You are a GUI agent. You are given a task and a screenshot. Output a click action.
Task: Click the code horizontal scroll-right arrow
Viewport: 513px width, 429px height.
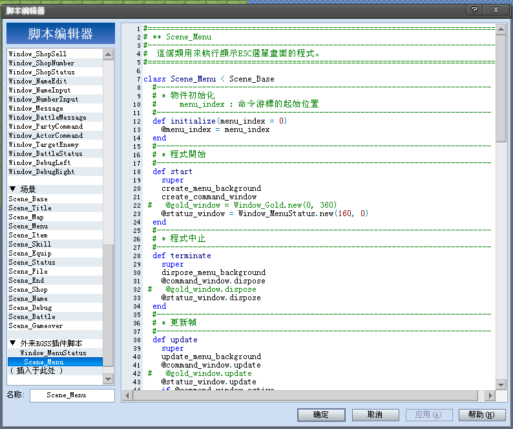pyautogui.click(x=490, y=396)
